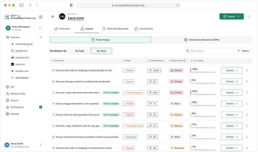Viewport: 258px width, 152px height.
Task: Open the Certificates tab
Action: [x=144, y=29]
